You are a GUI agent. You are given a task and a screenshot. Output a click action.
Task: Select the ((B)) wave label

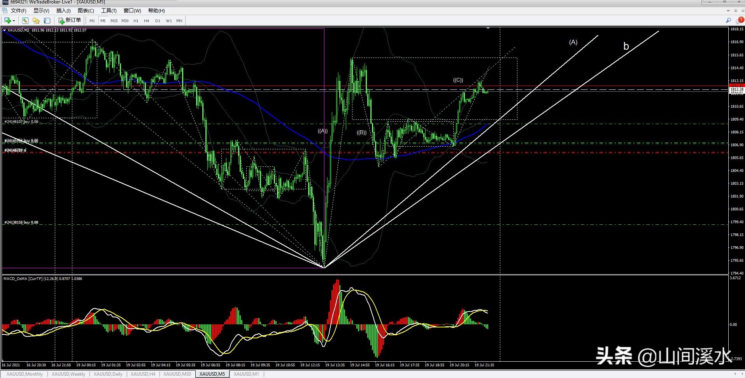[x=361, y=133]
